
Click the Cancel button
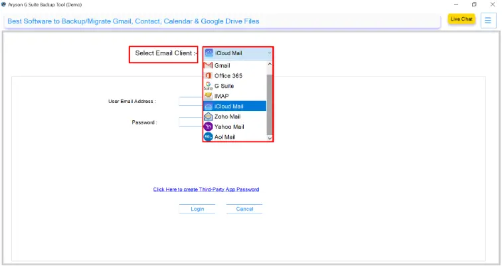[x=244, y=209]
